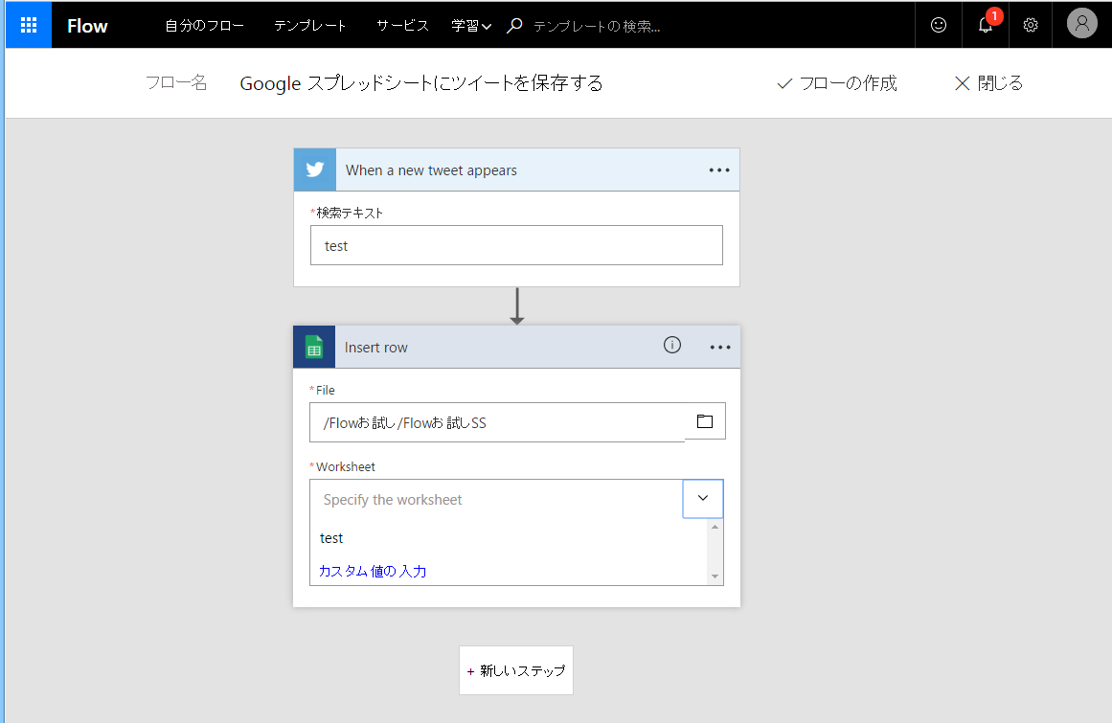The width and height of the screenshot is (1112, 723).
Task: Expand the 学習 dropdown menu
Action: 471,26
